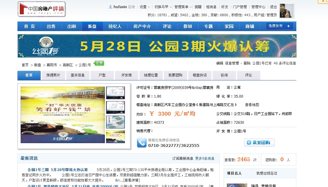Open 出租 in the navigation bar
328x187 pixels.
72,26
